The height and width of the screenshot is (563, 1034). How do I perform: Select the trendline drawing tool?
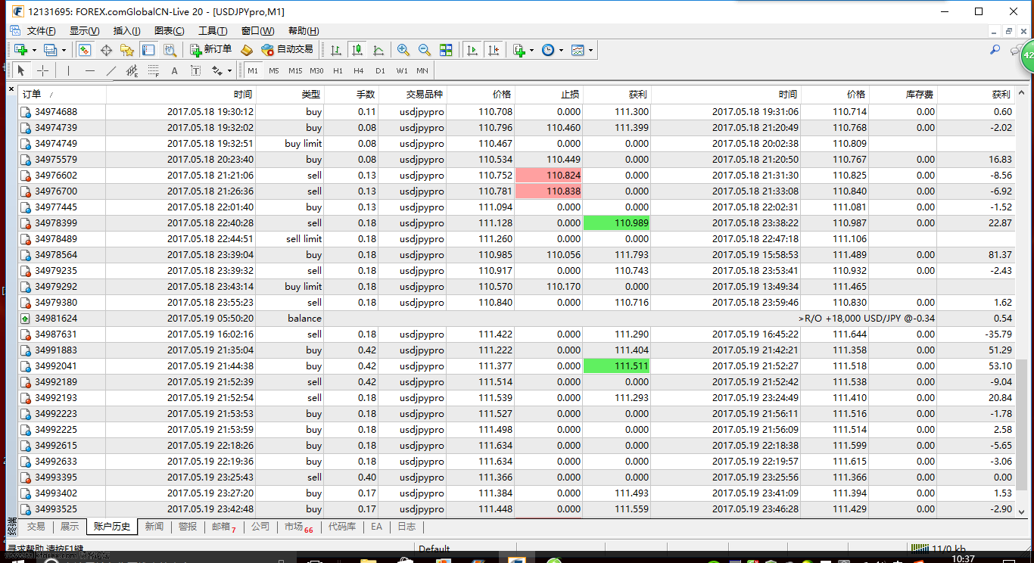coord(111,70)
